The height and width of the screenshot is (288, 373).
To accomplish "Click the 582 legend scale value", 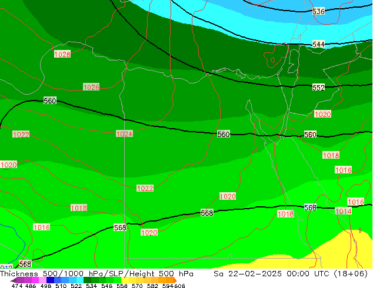I will [x=152, y=286].
